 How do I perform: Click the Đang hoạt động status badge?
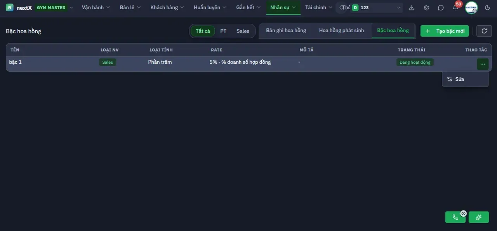[x=415, y=62]
